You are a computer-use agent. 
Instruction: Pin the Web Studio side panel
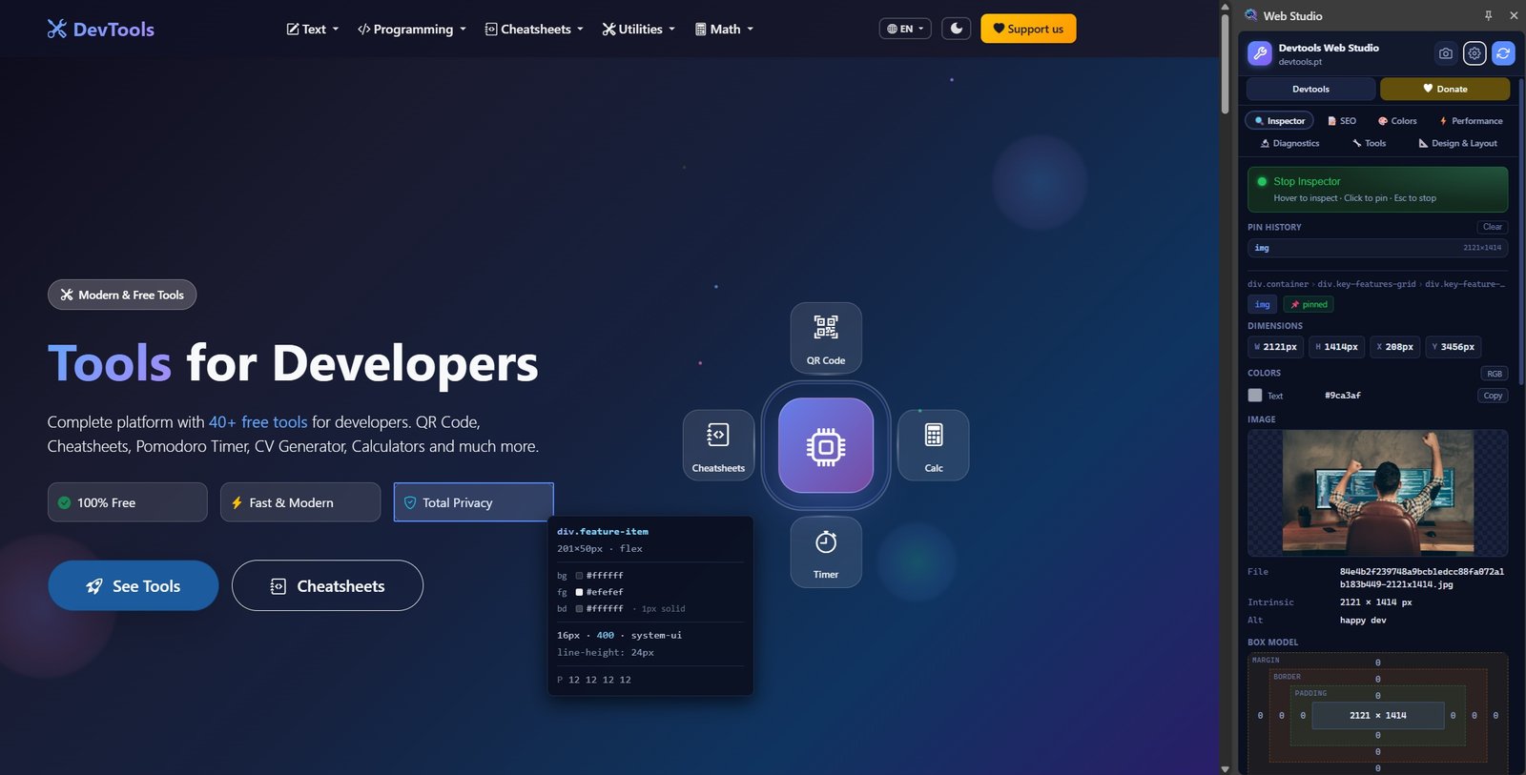pos(1488,15)
